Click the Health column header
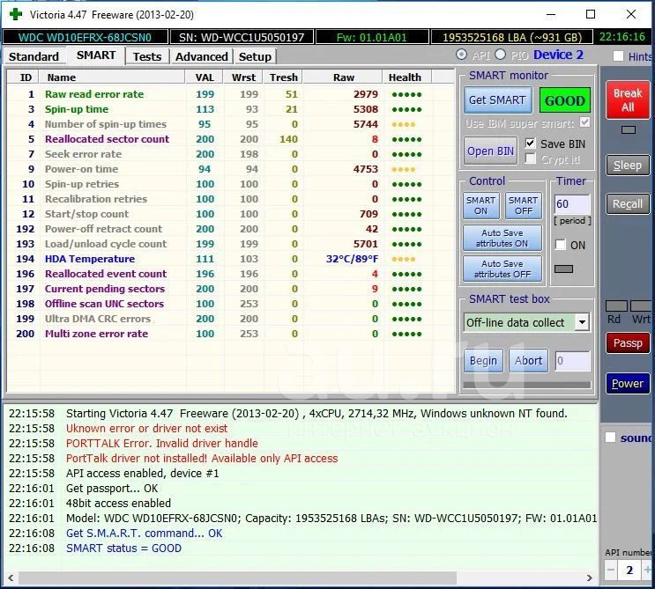The width and height of the screenshot is (655, 589). point(406,77)
